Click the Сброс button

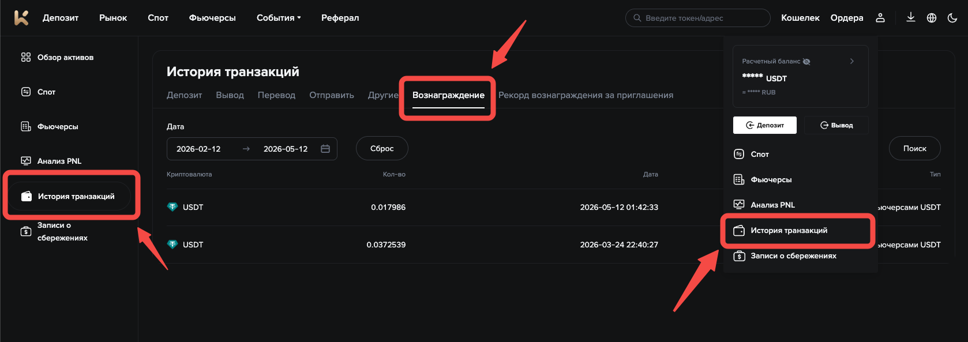[x=382, y=148]
